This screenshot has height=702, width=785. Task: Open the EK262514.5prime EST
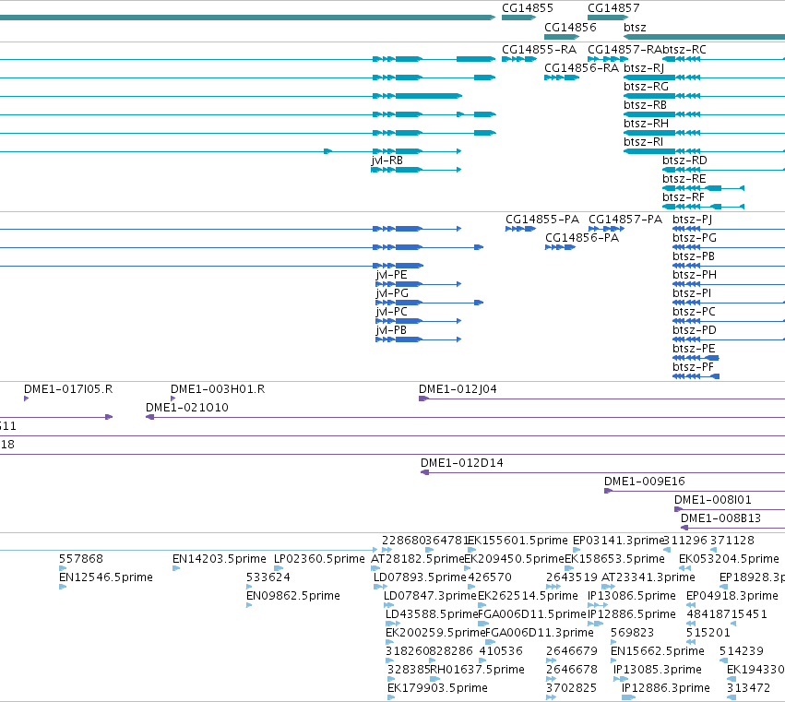[528, 596]
